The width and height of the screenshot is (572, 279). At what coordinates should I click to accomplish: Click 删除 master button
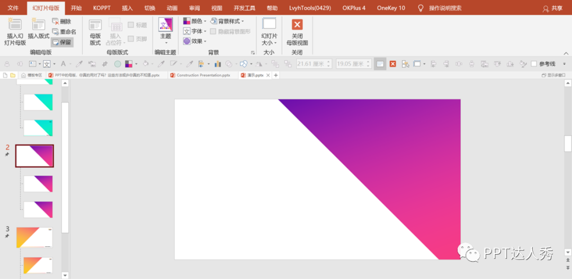pyautogui.click(x=61, y=22)
